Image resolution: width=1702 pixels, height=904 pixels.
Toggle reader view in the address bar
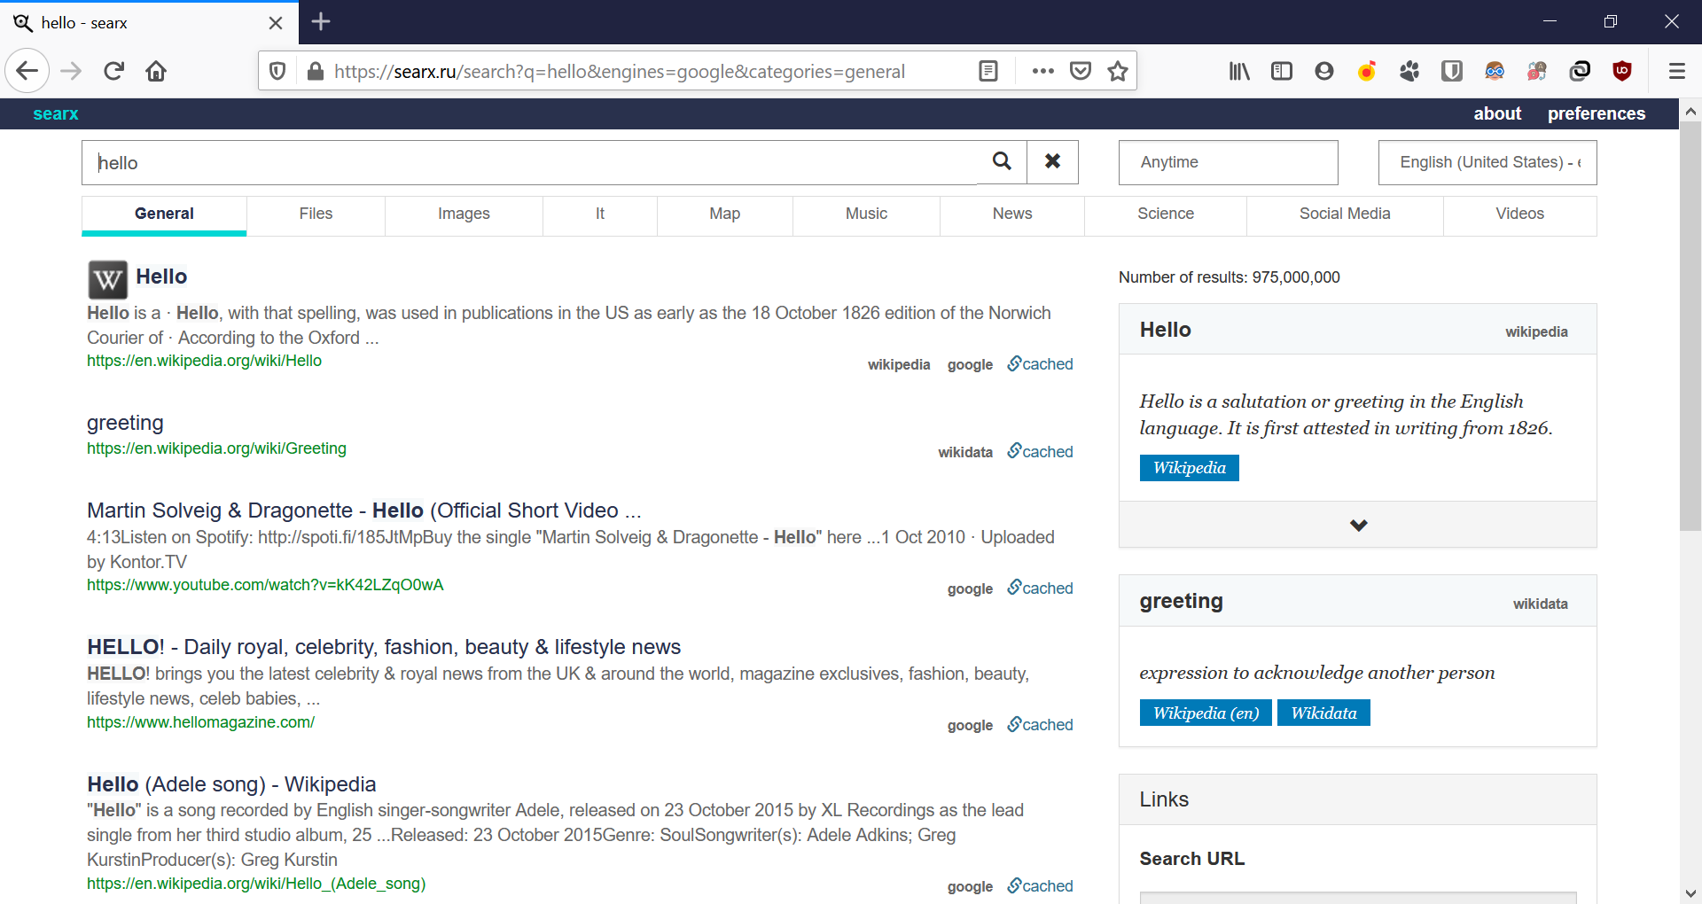pyautogui.click(x=988, y=71)
